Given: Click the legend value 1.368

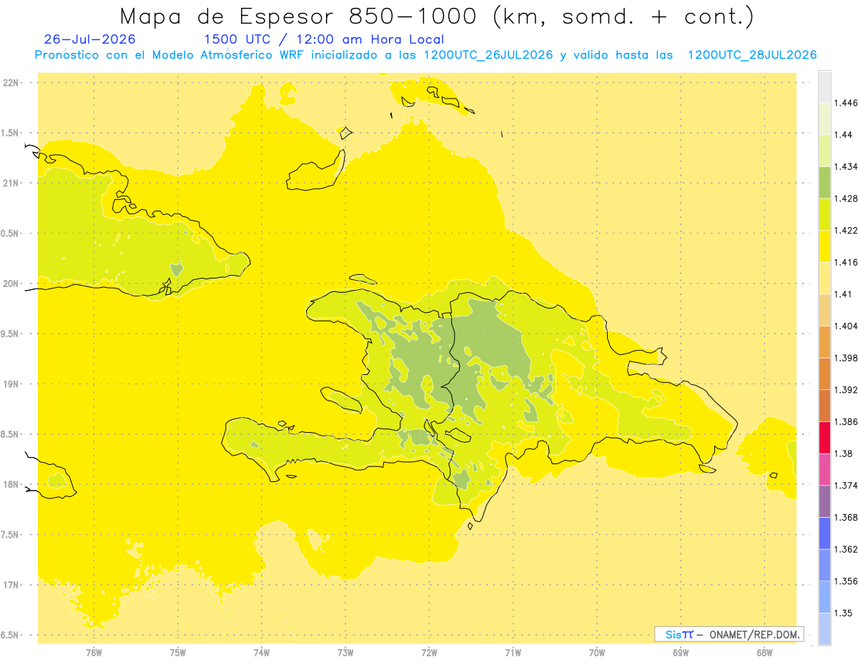Looking at the screenshot, I should [847, 517].
